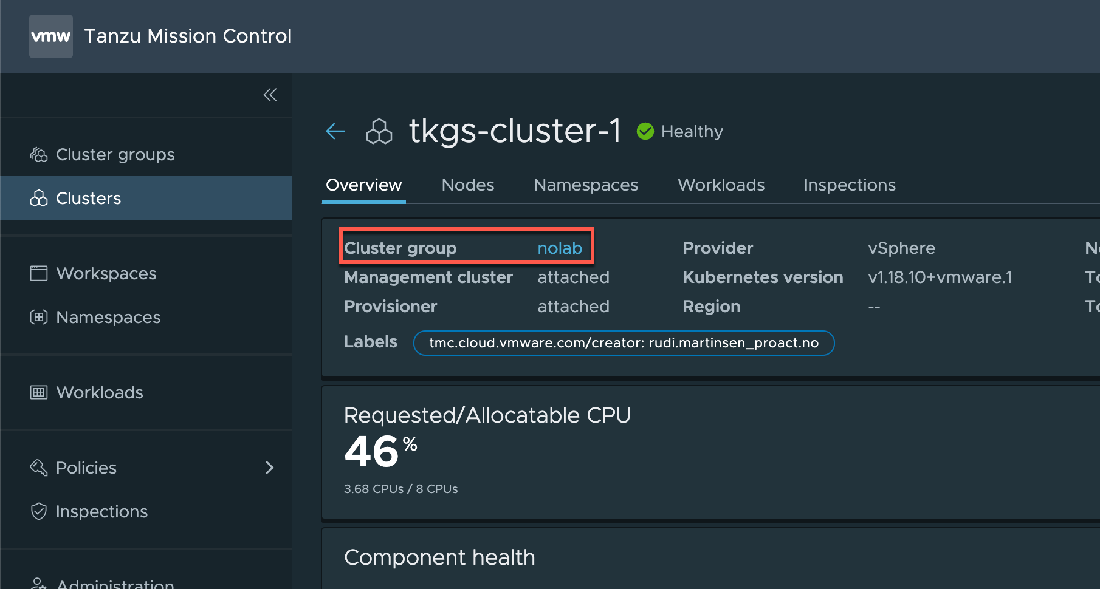The image size is (1100, 589).
Task: Click the vSphere provider value
Action: [x=901, y=248]
